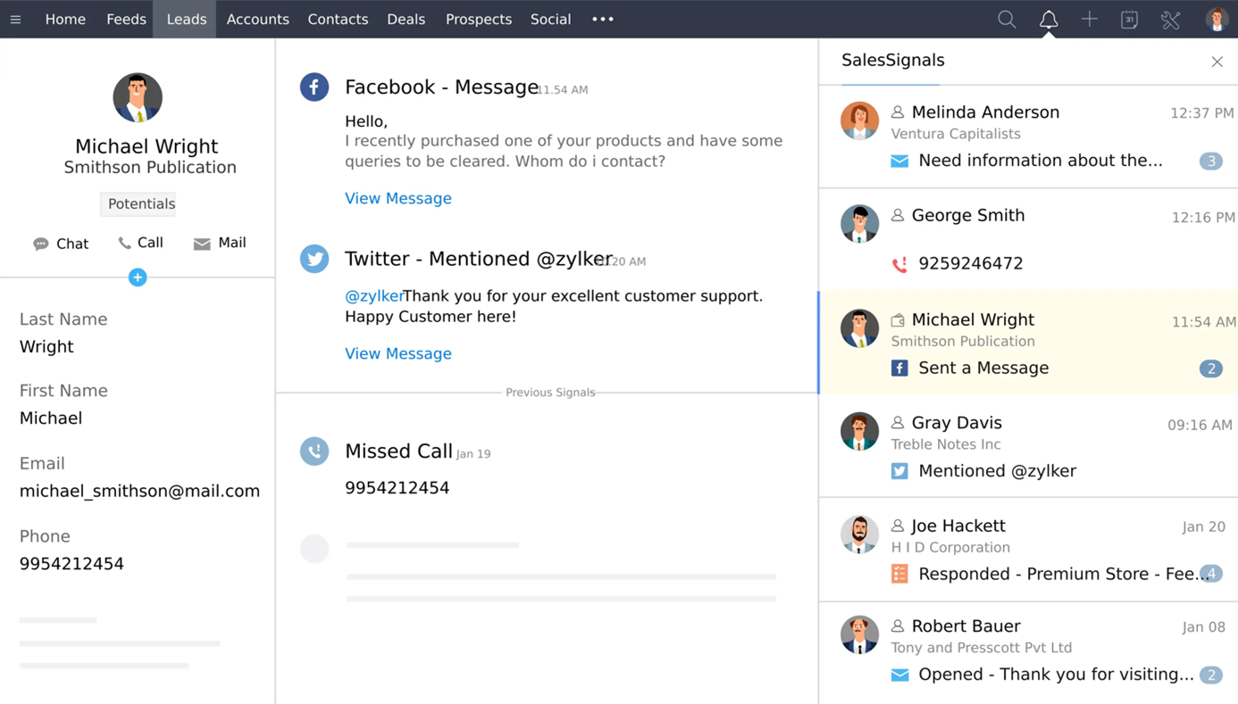This screenshot has width=1238, height=704.
Task: Click the 'Need information about the...' subject
Action: (1041, 161)
